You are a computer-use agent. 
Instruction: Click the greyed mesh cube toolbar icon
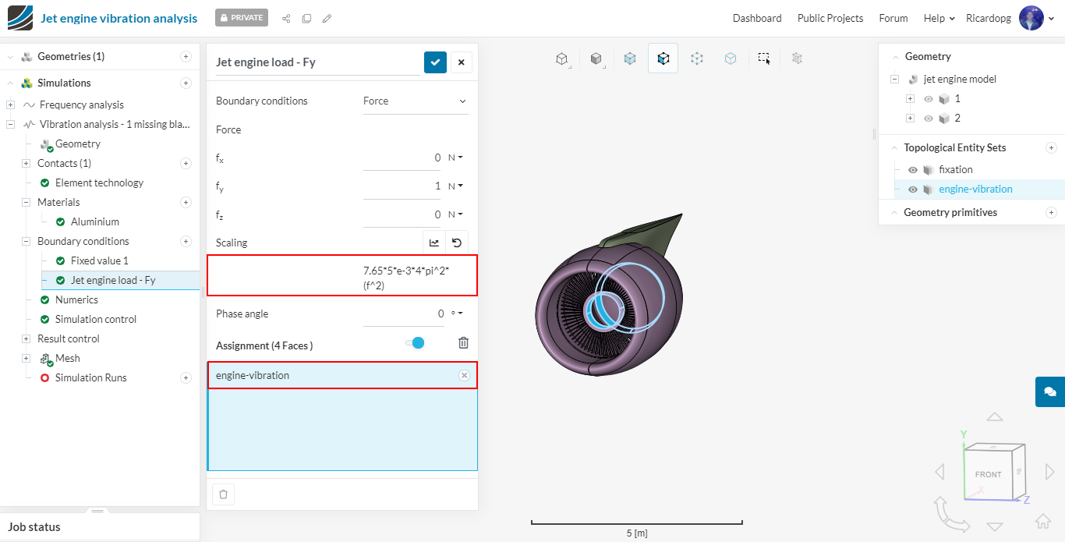pyautogui.click(x=797, y=58)
